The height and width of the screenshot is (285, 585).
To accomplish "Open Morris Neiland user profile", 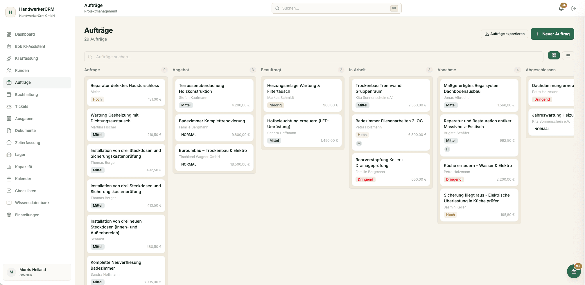I will [37, 272].
